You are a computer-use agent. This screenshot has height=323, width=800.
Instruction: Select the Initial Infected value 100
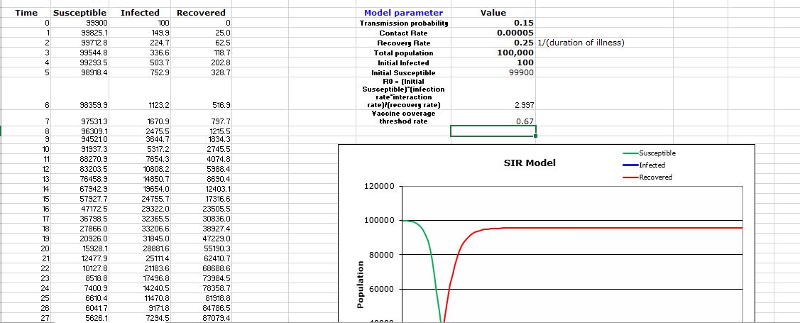point(493,62)
